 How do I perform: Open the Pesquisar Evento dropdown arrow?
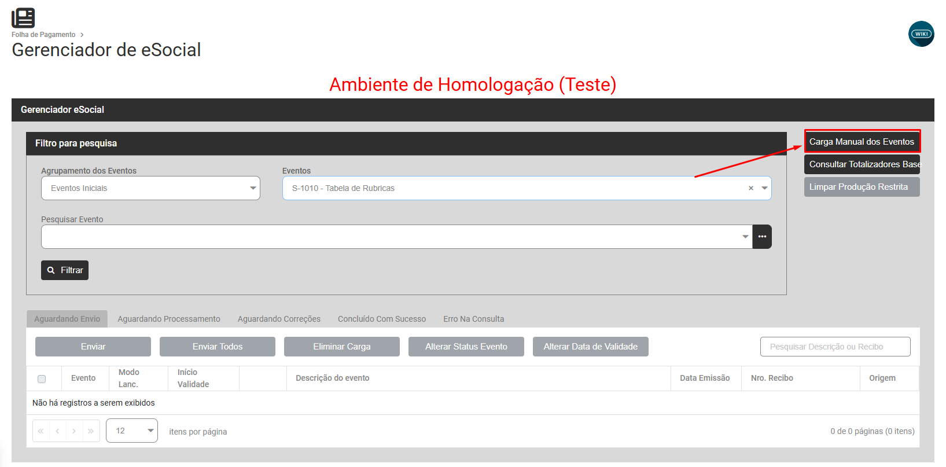(x=745, y=237)
